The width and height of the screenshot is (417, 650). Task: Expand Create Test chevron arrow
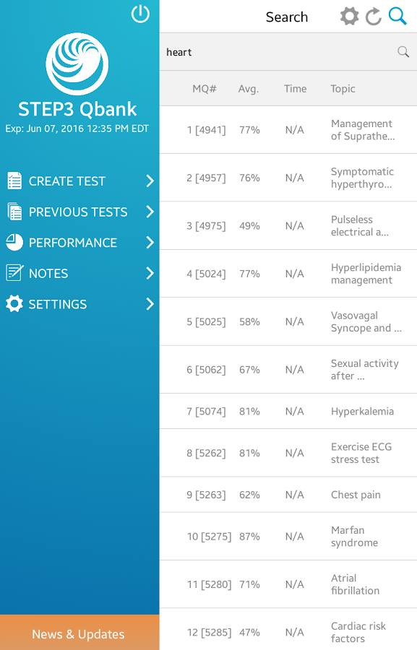150,181
